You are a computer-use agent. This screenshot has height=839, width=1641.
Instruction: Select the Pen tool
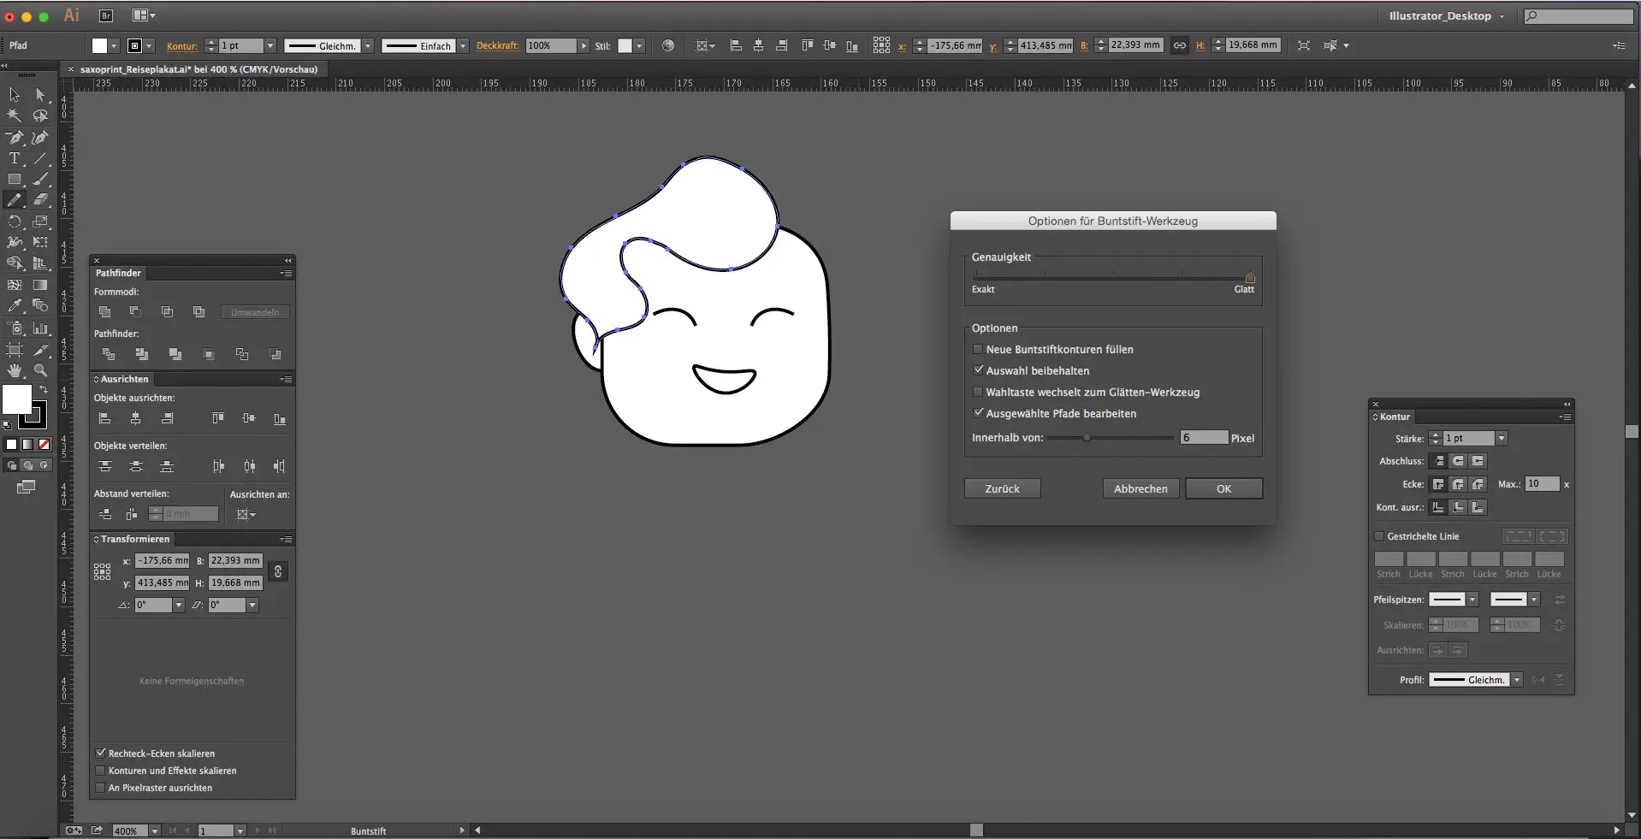15,137
